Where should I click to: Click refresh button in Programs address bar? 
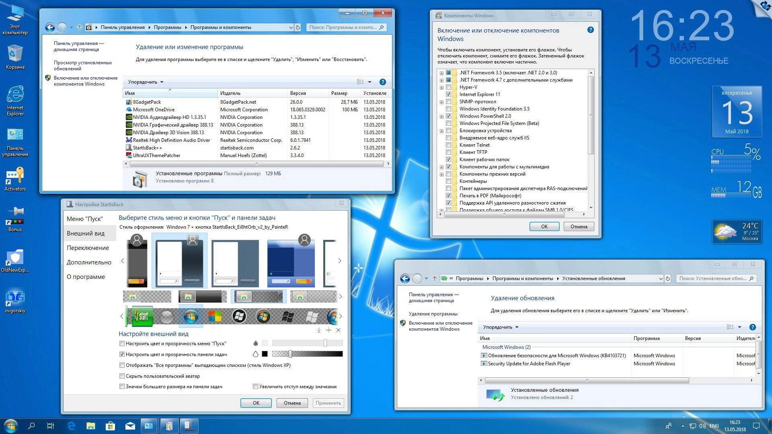click(298, 27)
